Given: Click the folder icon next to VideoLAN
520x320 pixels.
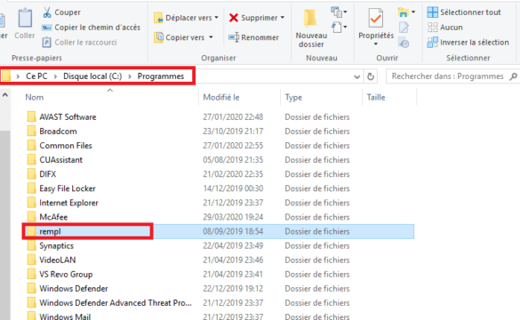Looking at the screenshot, I should [31, 260].
